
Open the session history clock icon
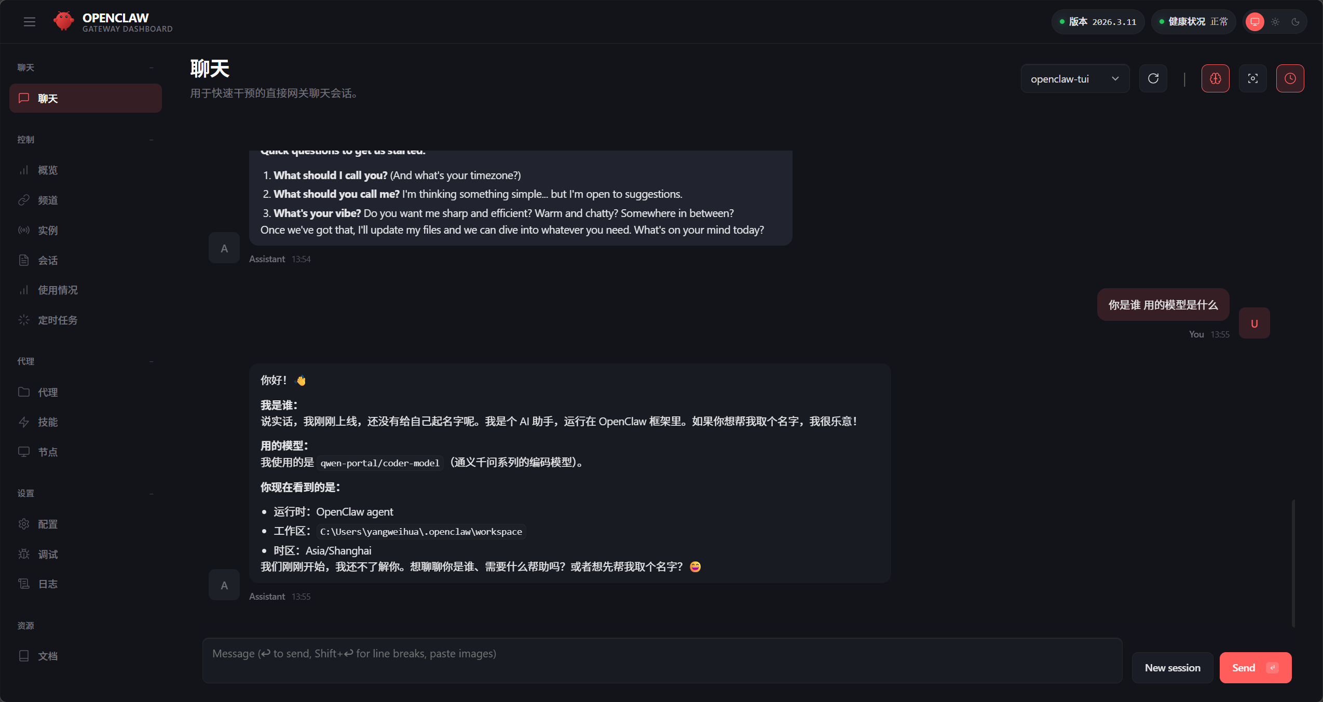coord(1290,78)
